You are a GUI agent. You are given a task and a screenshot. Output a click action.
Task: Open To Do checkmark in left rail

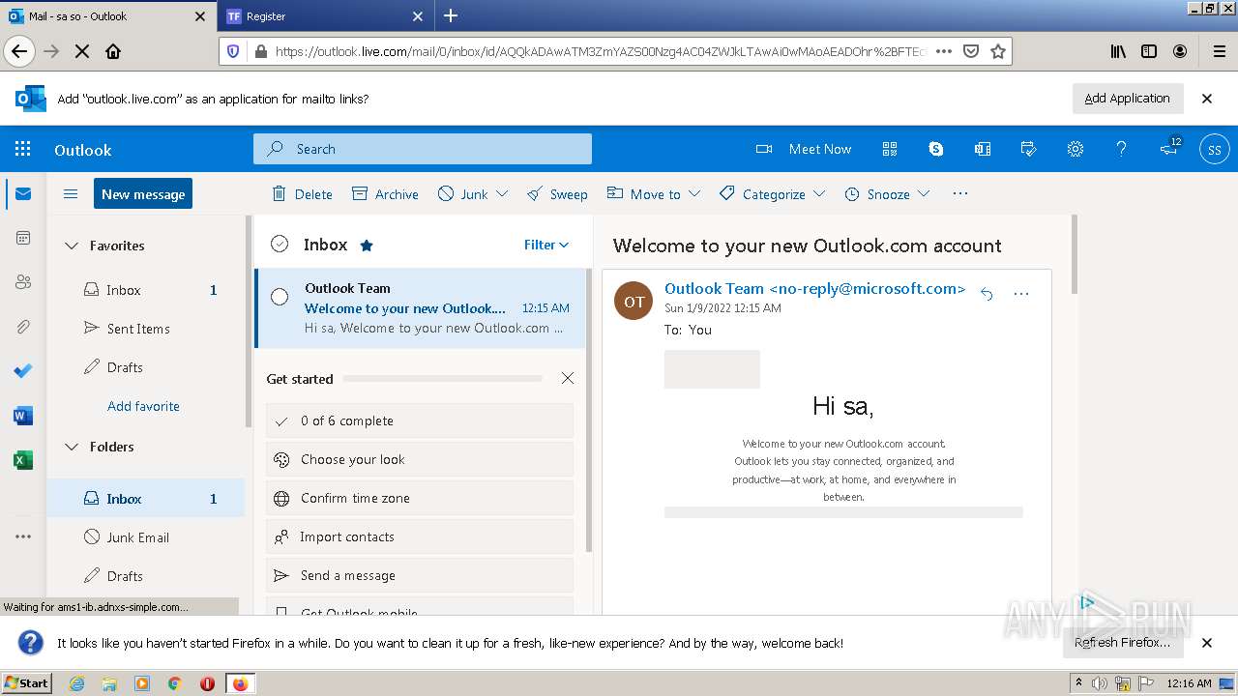pyautogui.click(x=23, y=371)
